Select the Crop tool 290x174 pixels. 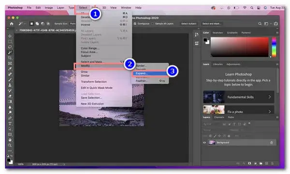[10, 58]
